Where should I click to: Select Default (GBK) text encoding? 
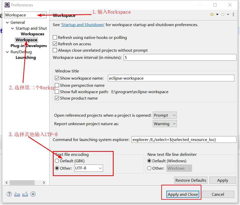57,161
